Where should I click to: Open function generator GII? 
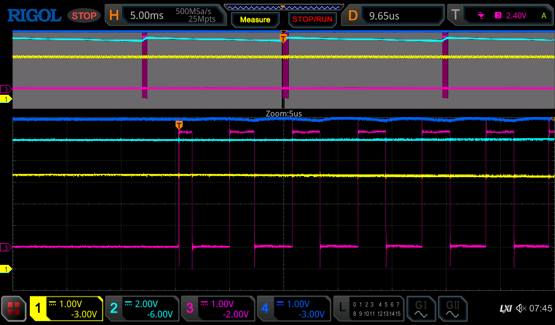point(453,308)
